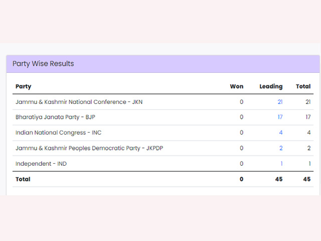Click BJP Won value 0
The image size is (321, 241).
pos(242,117)
